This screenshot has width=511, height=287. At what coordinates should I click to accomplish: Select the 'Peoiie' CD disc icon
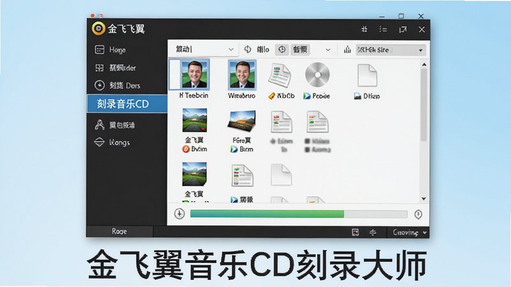pyautogui.click(x=317, y=75)
